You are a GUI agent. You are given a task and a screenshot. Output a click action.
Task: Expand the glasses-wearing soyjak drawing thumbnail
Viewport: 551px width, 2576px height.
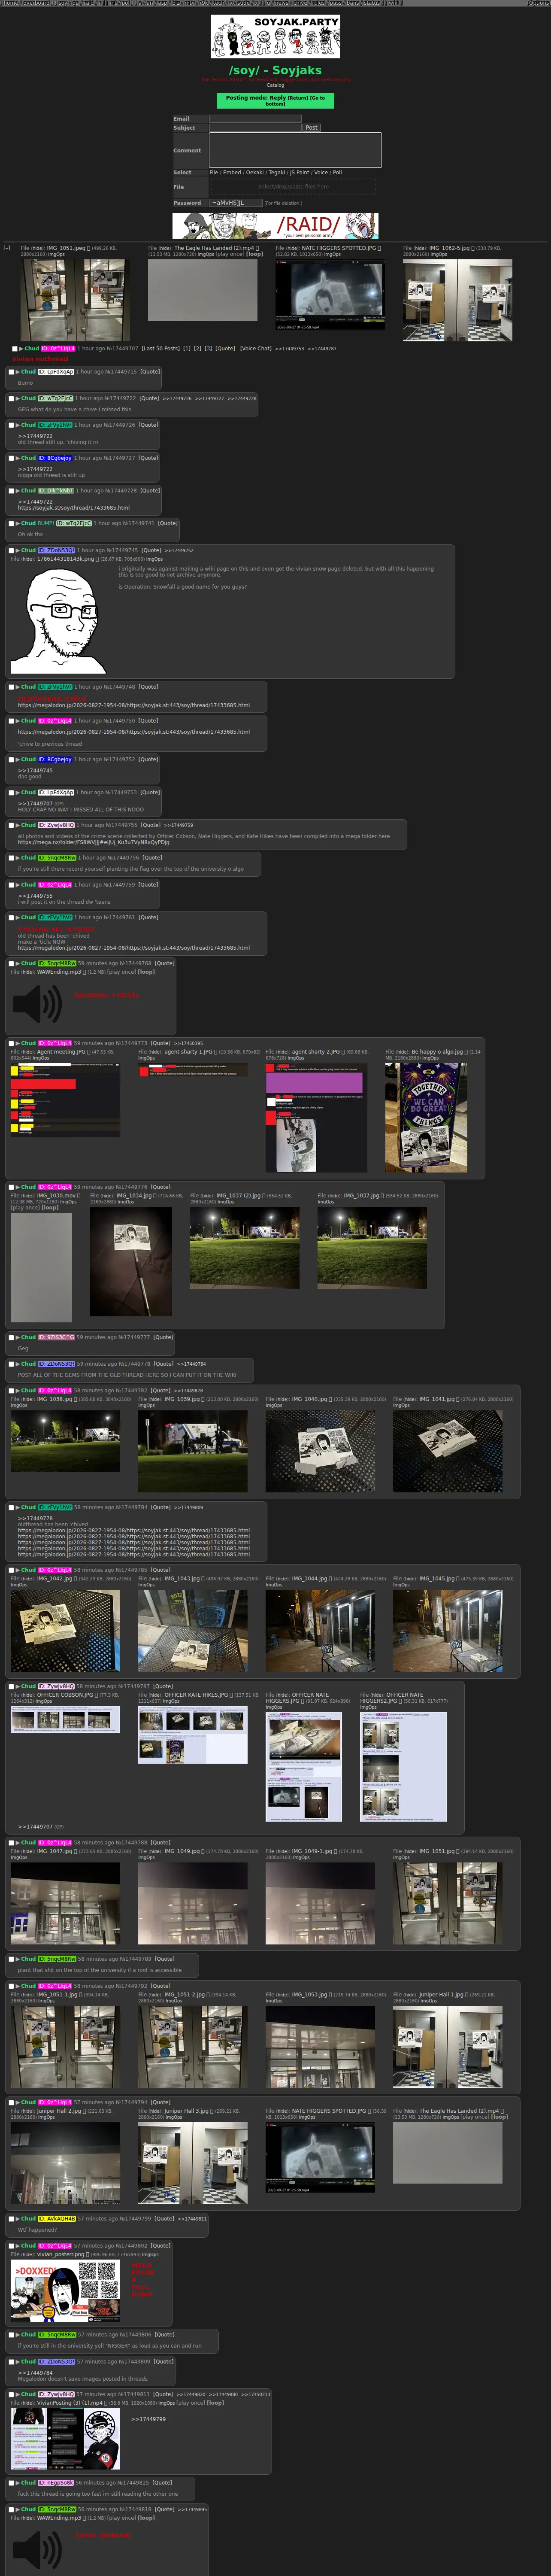(58, 620)
